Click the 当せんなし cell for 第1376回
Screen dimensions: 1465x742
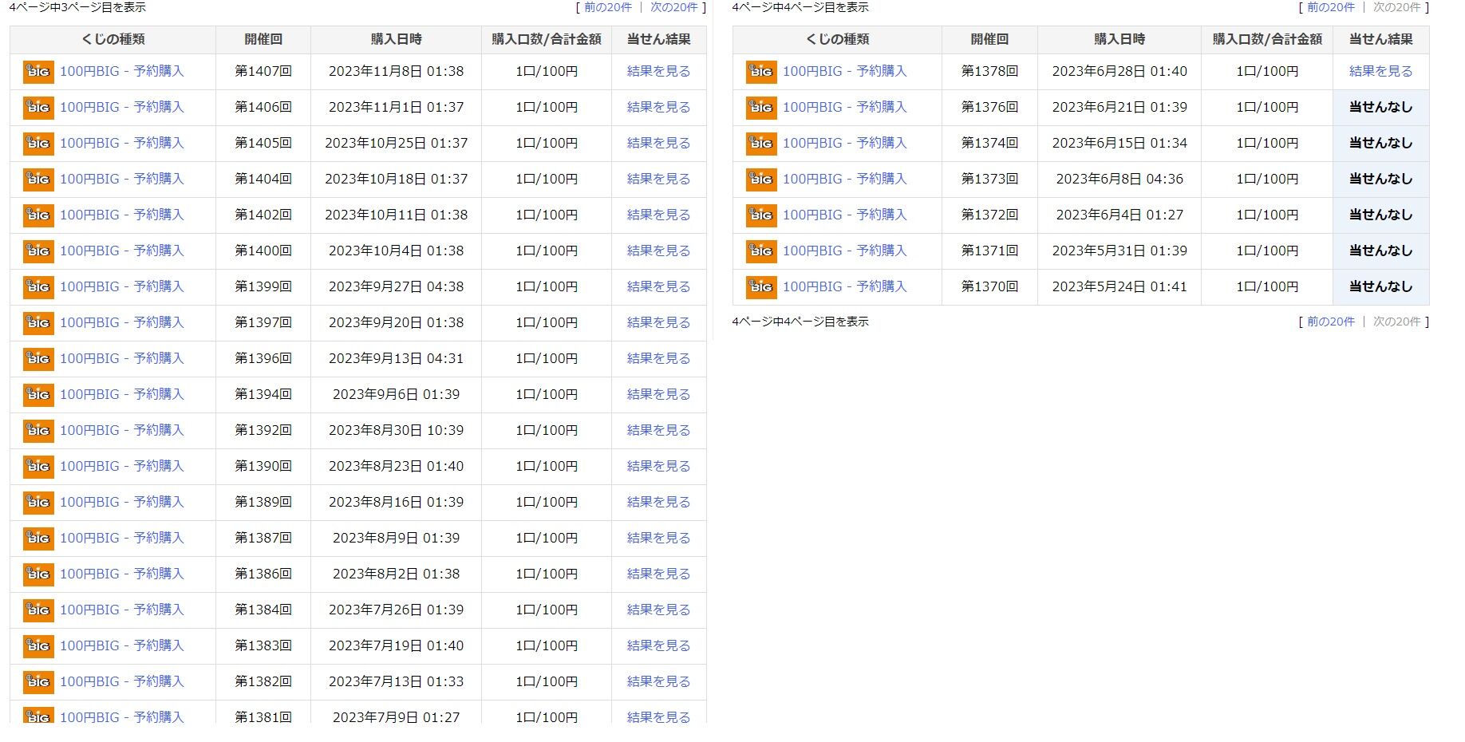(1381, 107)
